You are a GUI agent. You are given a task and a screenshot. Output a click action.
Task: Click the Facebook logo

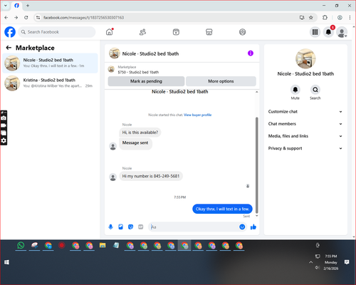point(10,32)
